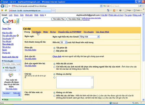This screenshot has height=105, width=145.
Task: Click the Google Talk bubble icon
Action: [x=11, y=75]
